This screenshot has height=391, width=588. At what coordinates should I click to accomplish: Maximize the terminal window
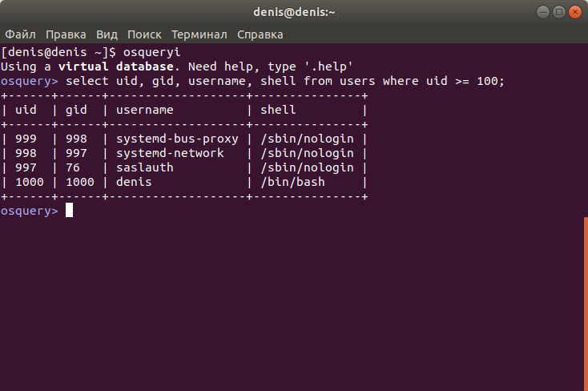coord(558,12)
